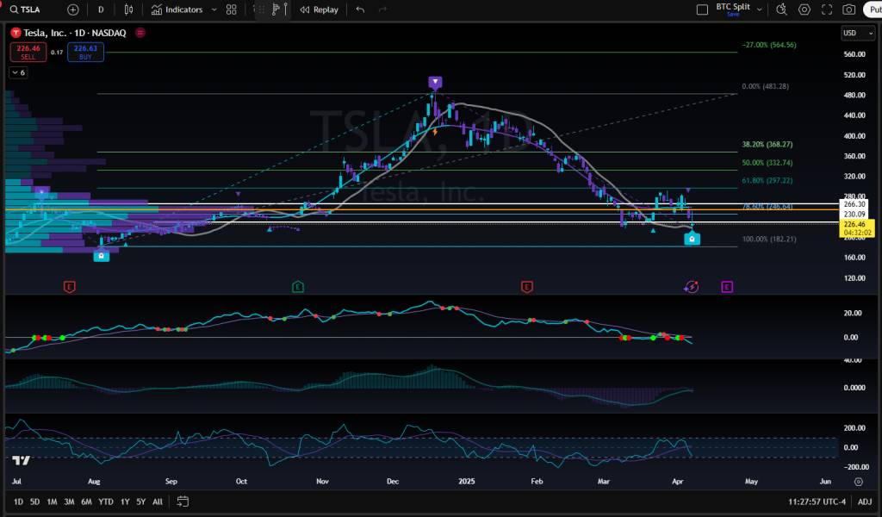Click the TradingView logo on the chart
Viewport: 882px width, 517px height.
tap(22, 460)
